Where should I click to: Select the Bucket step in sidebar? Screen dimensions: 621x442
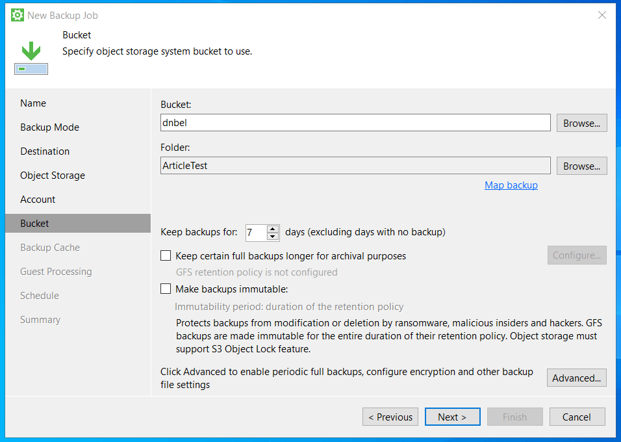pyautogui.click(x=34, y=224)
